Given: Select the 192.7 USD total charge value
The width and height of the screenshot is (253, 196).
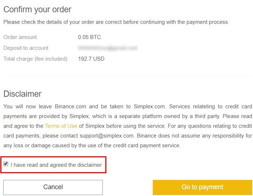Looking at the screenshot, I should 91,59.
